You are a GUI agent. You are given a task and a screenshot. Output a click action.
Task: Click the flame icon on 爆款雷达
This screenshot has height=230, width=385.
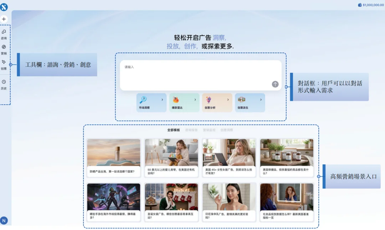(176, 99)
